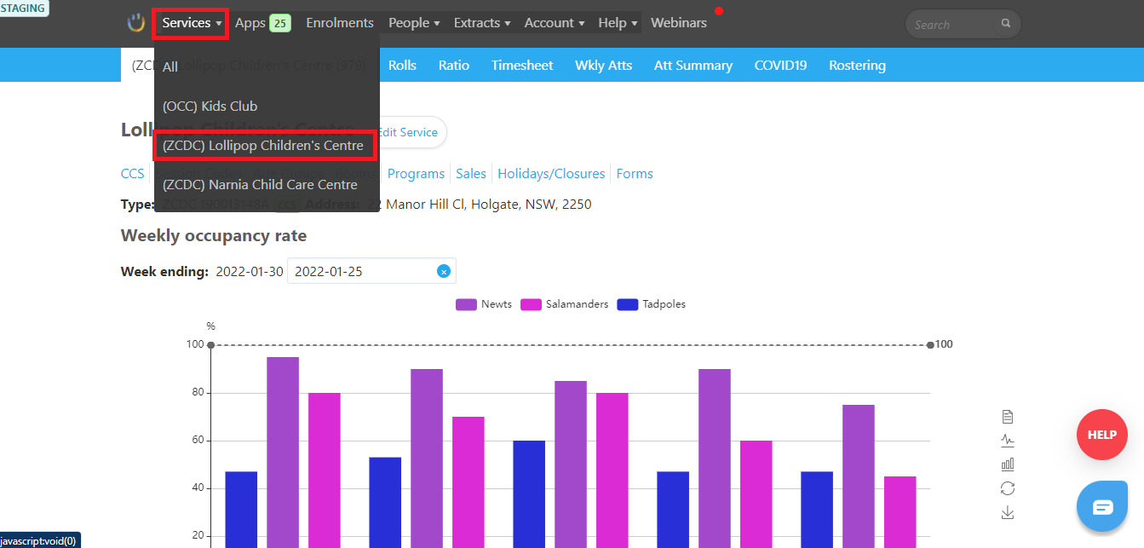Switch to COVID19 tab
Screen dimensions: 1144x548
(780, 65)
